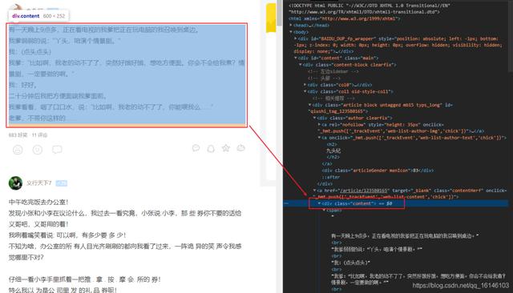Viewport: 513px width, 293px height.
Task: Collapse the web-list-author-text anchor node
Action: (319, 138)
